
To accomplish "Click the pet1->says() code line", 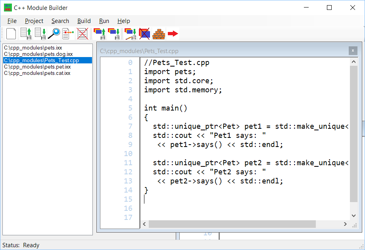I will 220,145.
